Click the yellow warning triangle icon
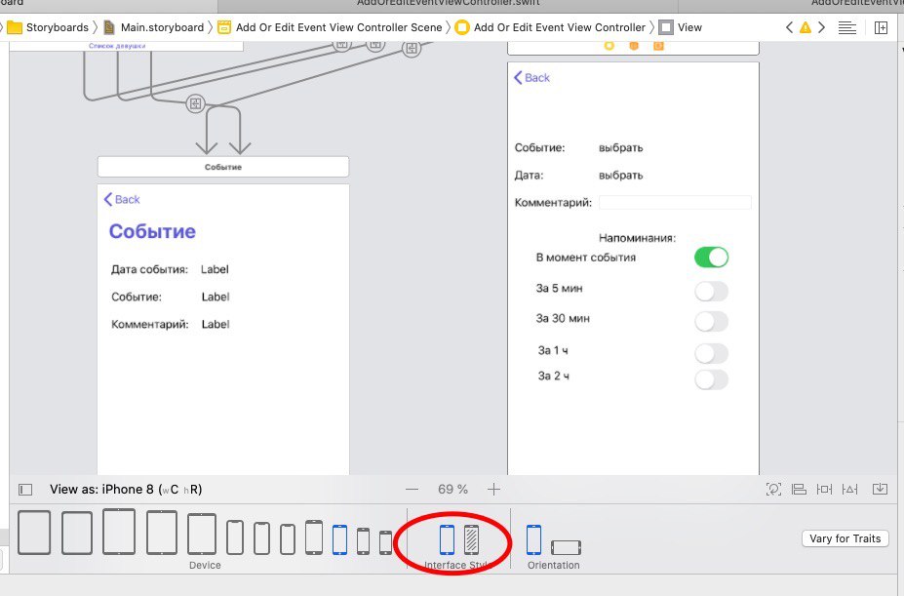This screenshot has width=904, height=596. click(x=806, y=27)
